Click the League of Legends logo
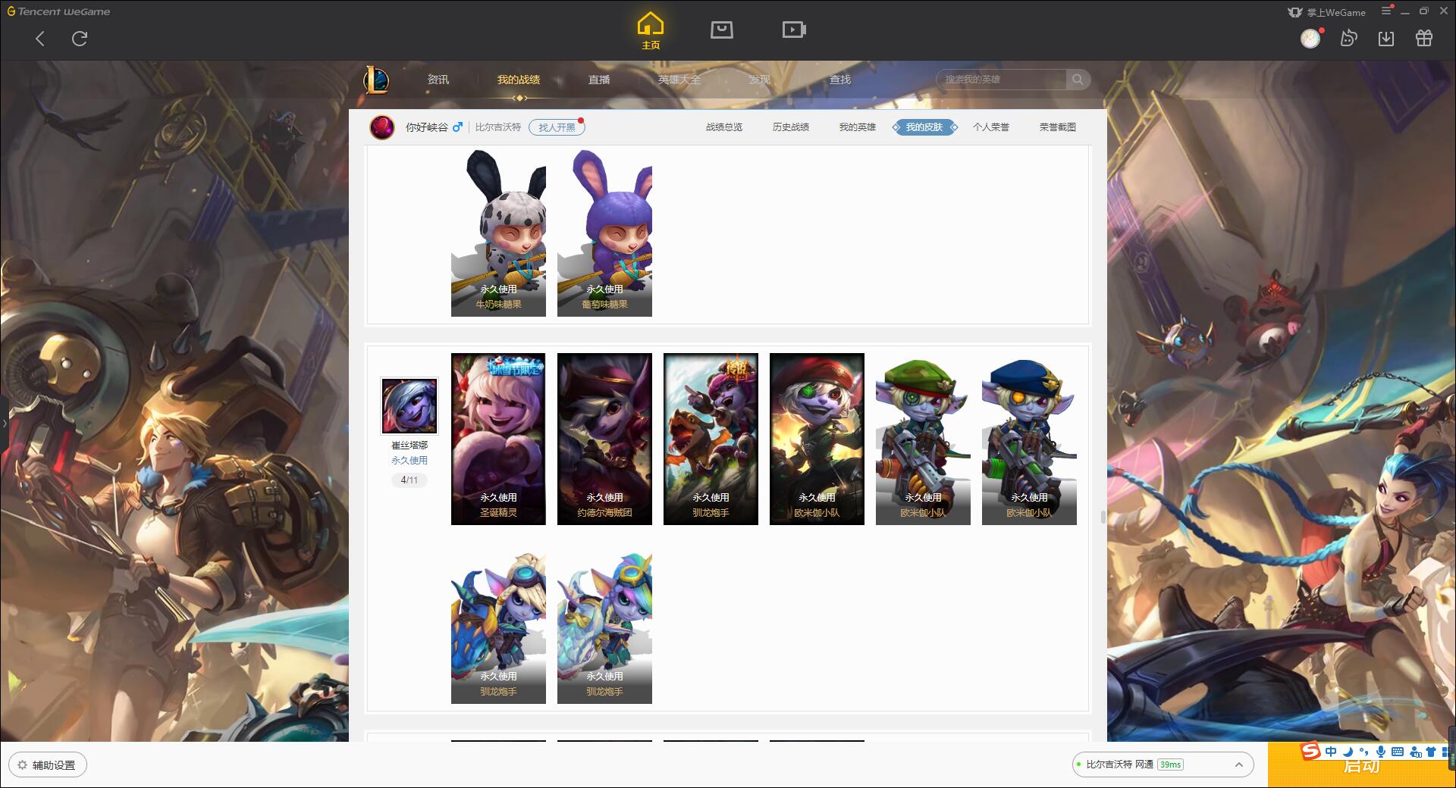The image size is (1456, 788). [376, 80]
